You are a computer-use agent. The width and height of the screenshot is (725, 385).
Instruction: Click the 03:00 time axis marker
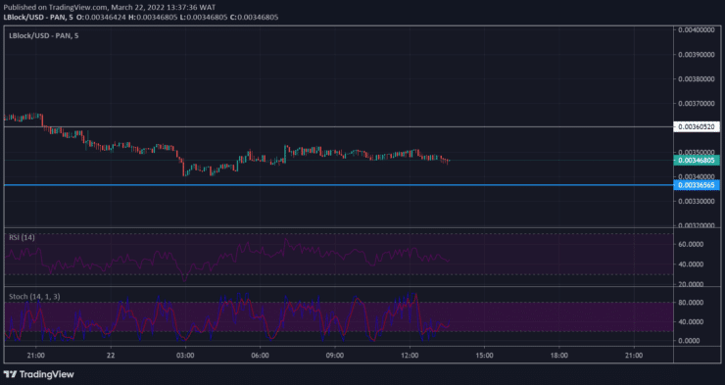pyautogui.click(x=185, y=356)
